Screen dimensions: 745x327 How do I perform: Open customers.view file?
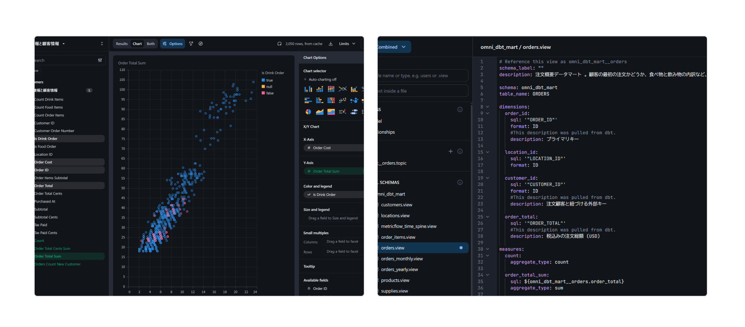(x=397, y=205)
